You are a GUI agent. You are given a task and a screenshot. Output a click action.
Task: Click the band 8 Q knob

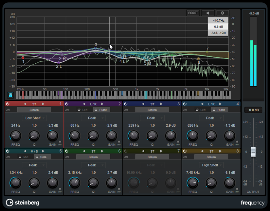(x=211, y=183)
